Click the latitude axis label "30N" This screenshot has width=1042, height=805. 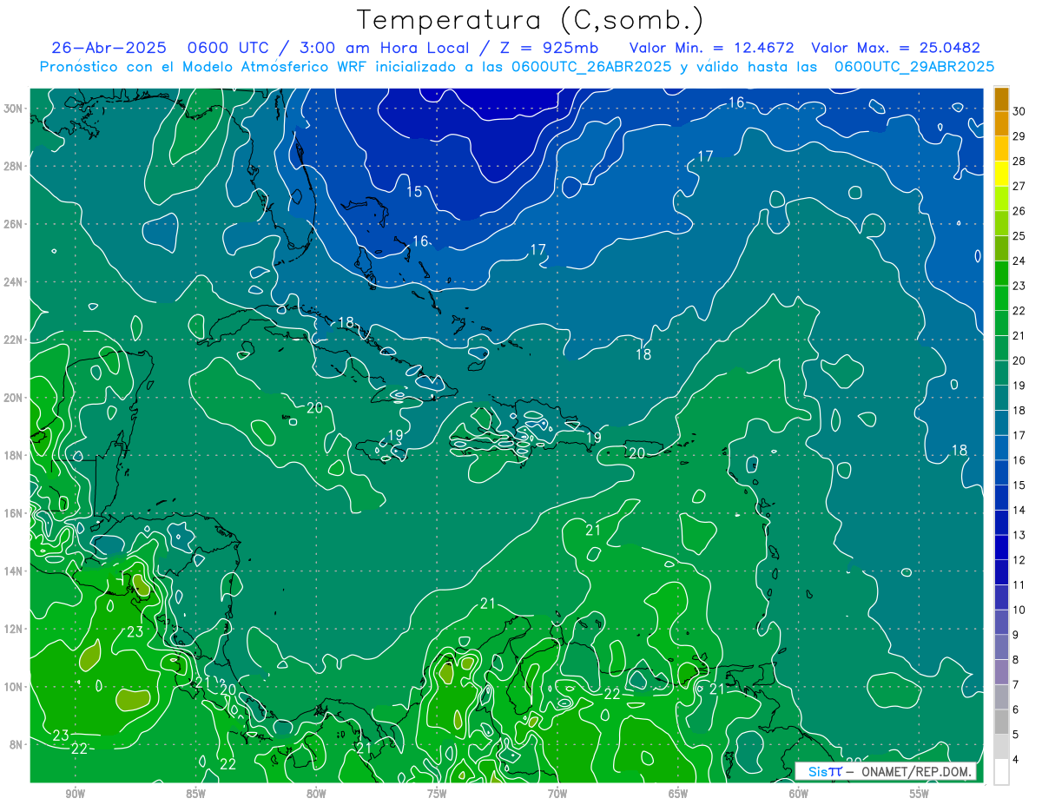point(14,109)
